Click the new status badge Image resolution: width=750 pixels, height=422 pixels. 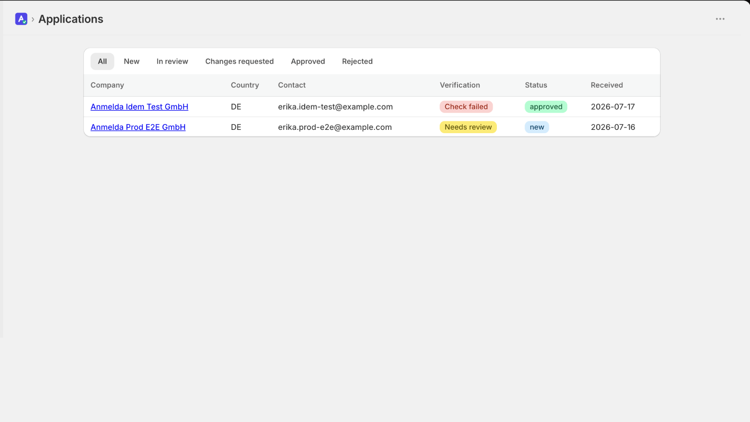[x=537, y=127]
